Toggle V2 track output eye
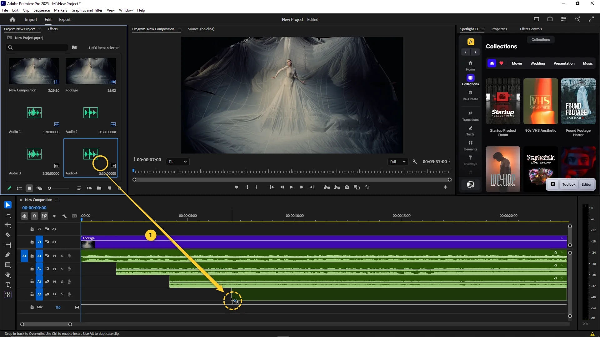 click(x=54, y=229)
